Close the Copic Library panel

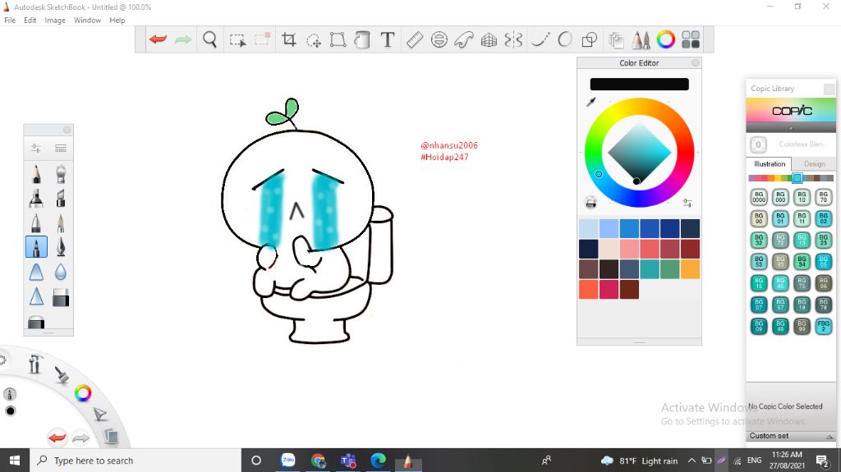(830, 89)
